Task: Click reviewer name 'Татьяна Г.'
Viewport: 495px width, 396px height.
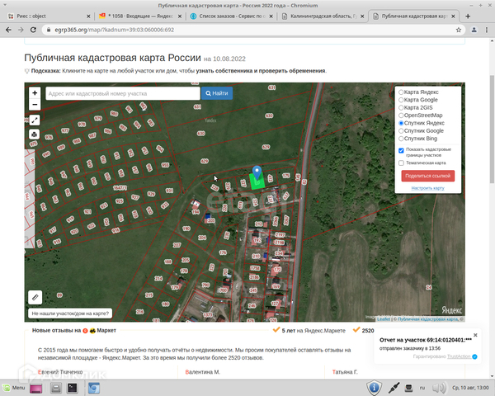Action: click(x=345, y=372)
